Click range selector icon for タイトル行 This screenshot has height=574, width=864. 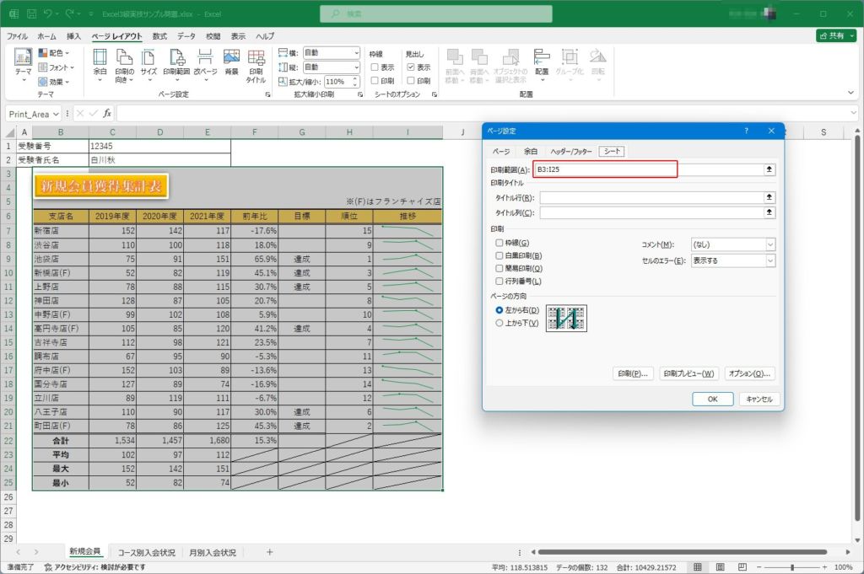pos(769,197)
